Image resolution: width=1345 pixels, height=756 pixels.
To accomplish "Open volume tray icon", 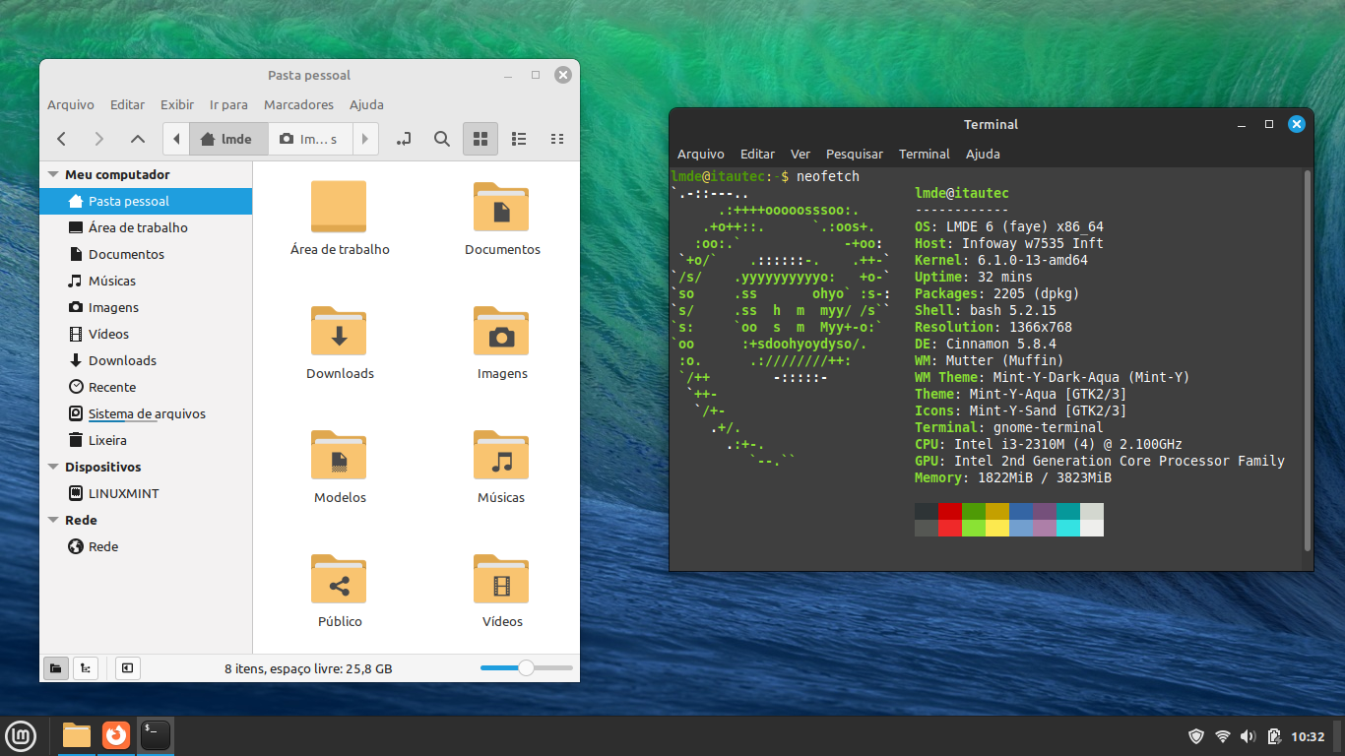I will [x=1248, y=736].
